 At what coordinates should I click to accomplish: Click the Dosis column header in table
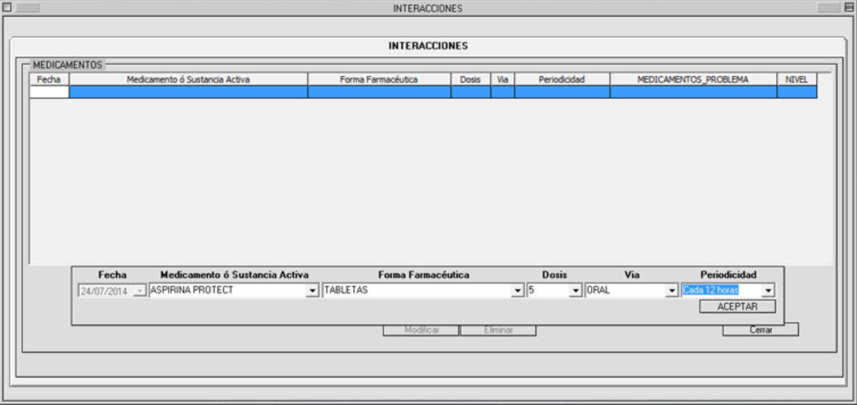coord(471,79)
